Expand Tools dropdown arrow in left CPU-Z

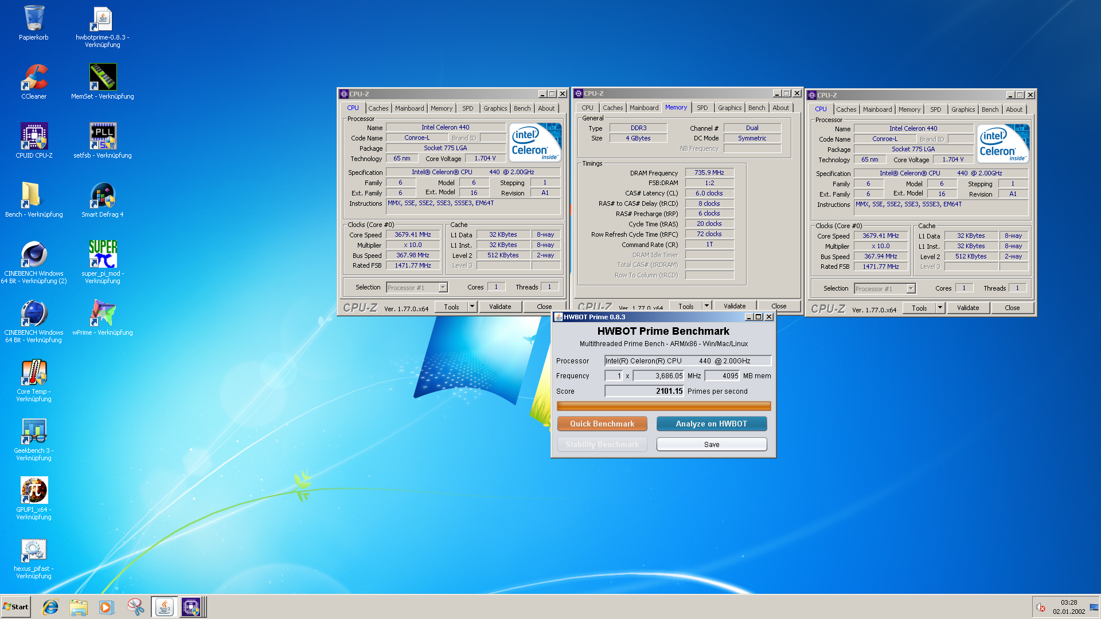click(x=472, y=307)
